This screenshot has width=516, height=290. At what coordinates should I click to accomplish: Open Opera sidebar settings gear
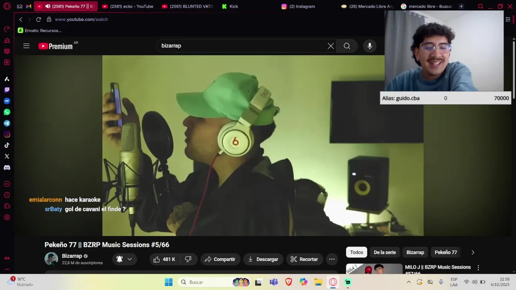(7, 217)
